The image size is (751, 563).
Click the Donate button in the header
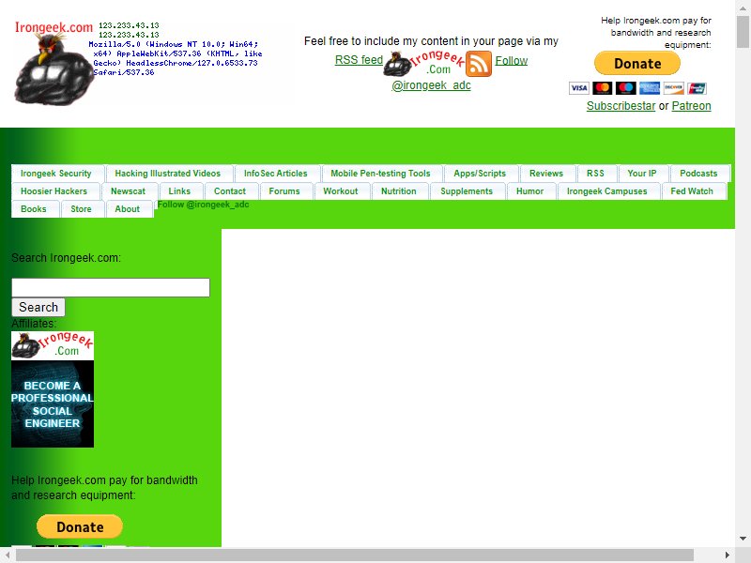[x=637, y=63]
